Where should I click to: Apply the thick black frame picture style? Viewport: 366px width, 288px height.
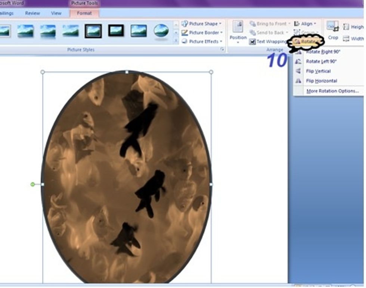point(116,31)
